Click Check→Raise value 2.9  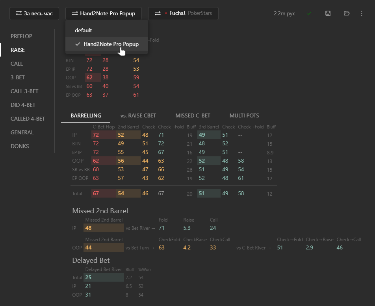pyautogui.click(x=310, y=247)
